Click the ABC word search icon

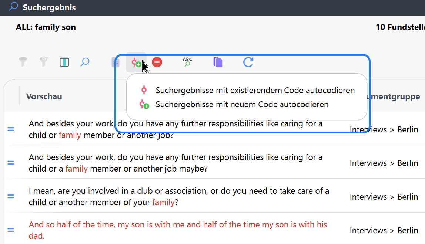click(187, 62)
